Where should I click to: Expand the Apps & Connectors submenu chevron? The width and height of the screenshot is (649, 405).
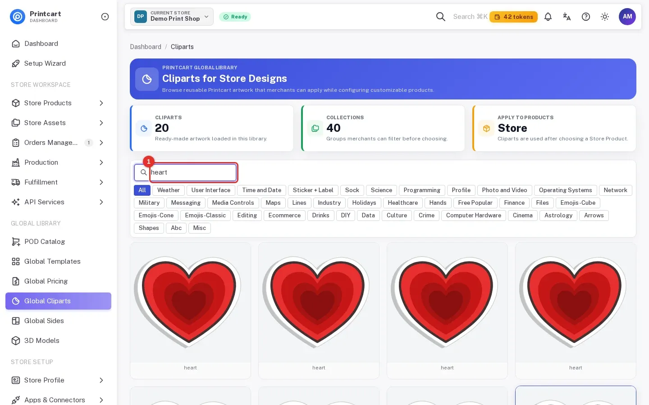[101, 400]
